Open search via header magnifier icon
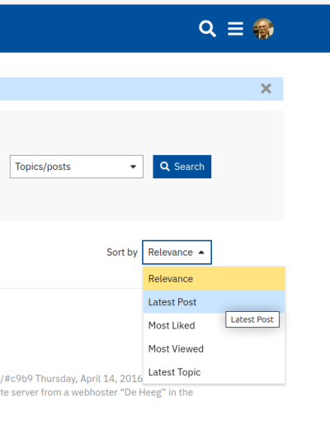This screenshot has width=330, height=430. click(x=207, y=29)
